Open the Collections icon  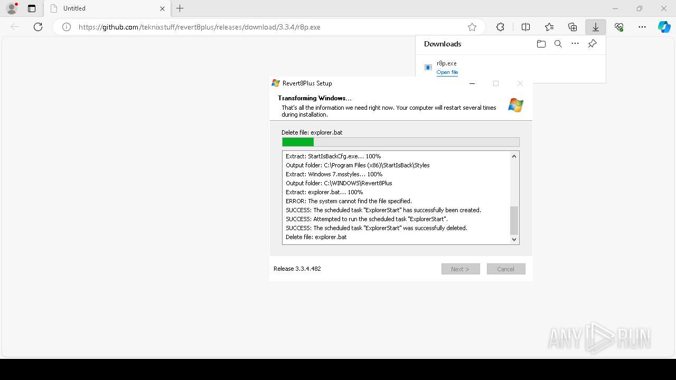pyautogui.click(x=572, y=27)
